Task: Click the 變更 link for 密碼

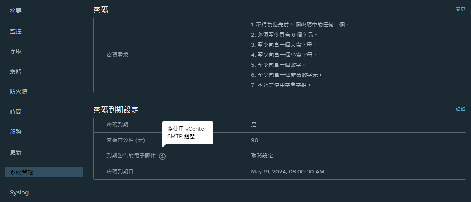Action: coord(460,9)
